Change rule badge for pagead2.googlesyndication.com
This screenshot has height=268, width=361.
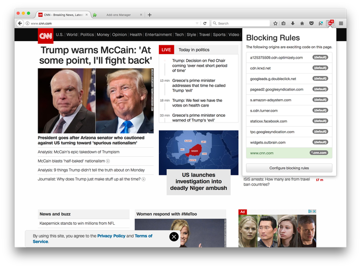click(x=320, y=89)
